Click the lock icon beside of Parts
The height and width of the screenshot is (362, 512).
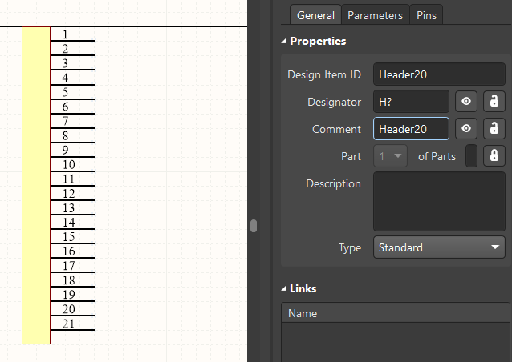pos(494,155)
